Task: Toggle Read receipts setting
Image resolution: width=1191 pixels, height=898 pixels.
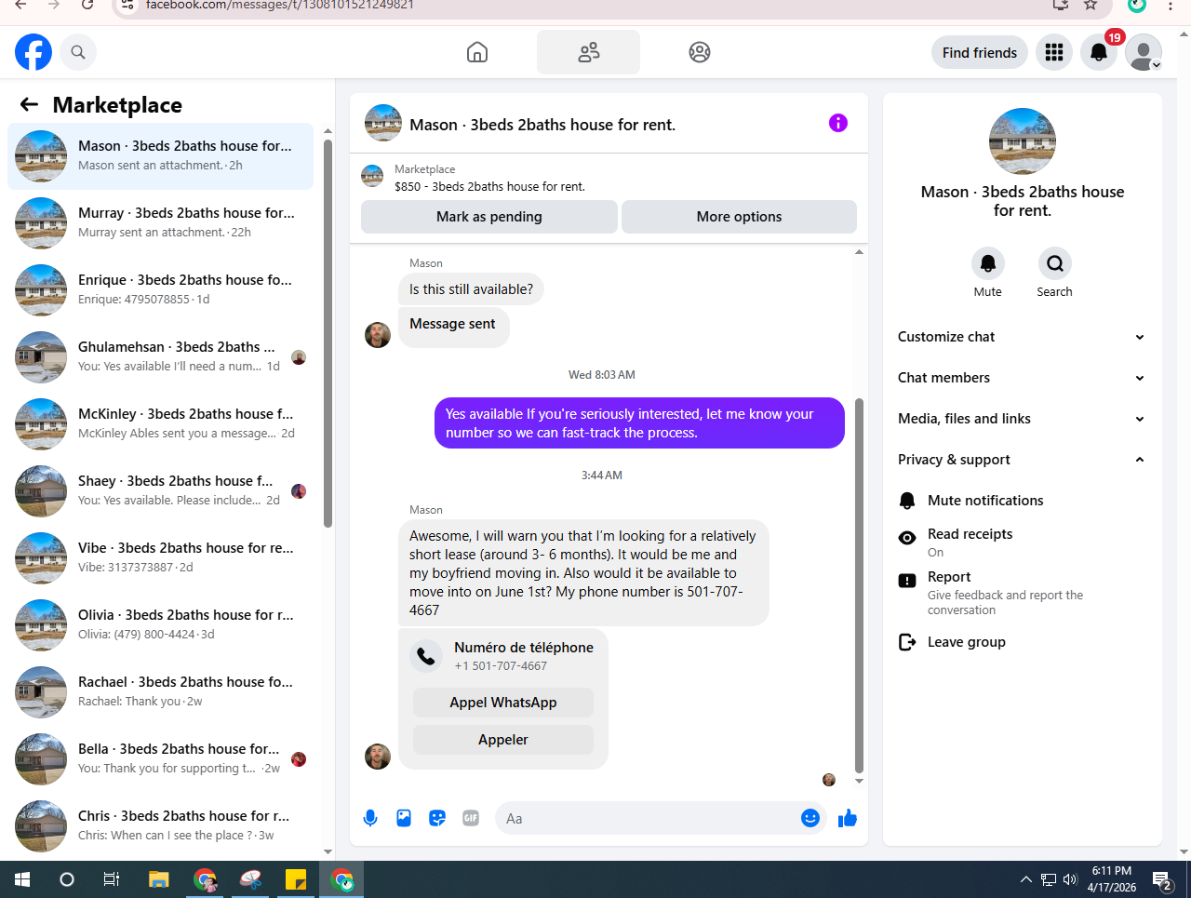Action: tap(1022, 542)
